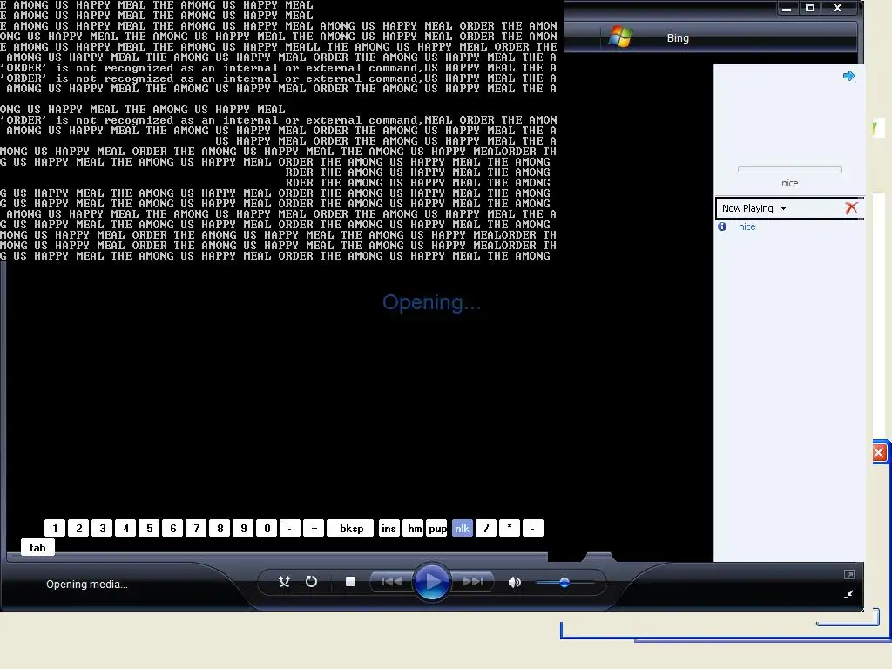Tap the on-screen 5 key
The width and height of the screenshot is (892, 669).
[x=149, y=528]
